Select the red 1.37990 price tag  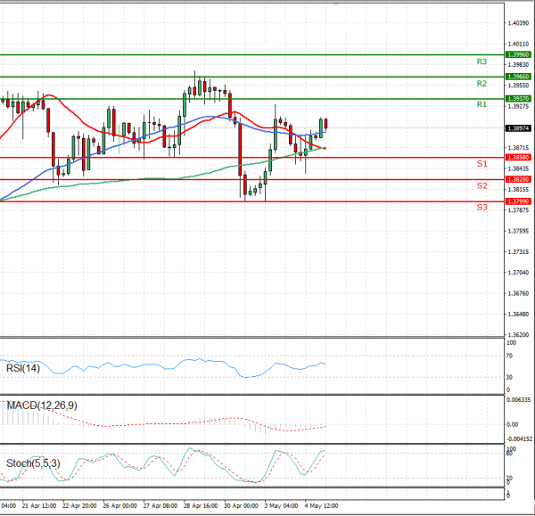coord(518,201)
